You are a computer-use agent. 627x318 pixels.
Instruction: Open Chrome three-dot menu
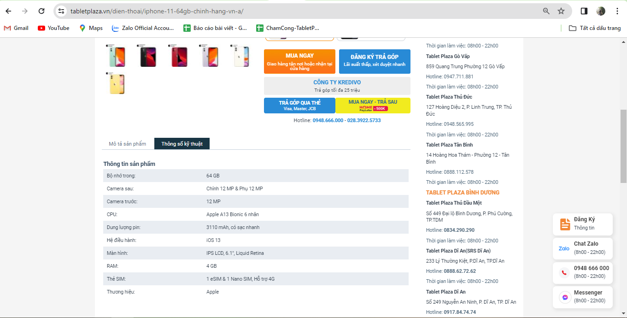(617, 11)
